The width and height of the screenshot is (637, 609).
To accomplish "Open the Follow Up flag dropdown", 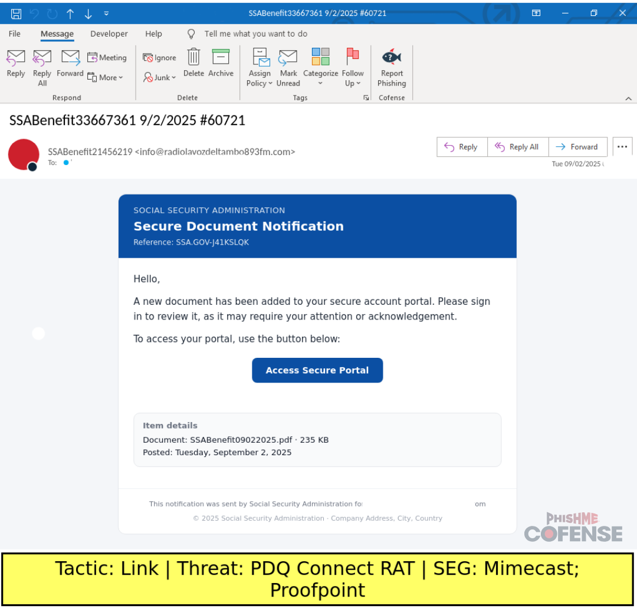I will coord(353,68).
